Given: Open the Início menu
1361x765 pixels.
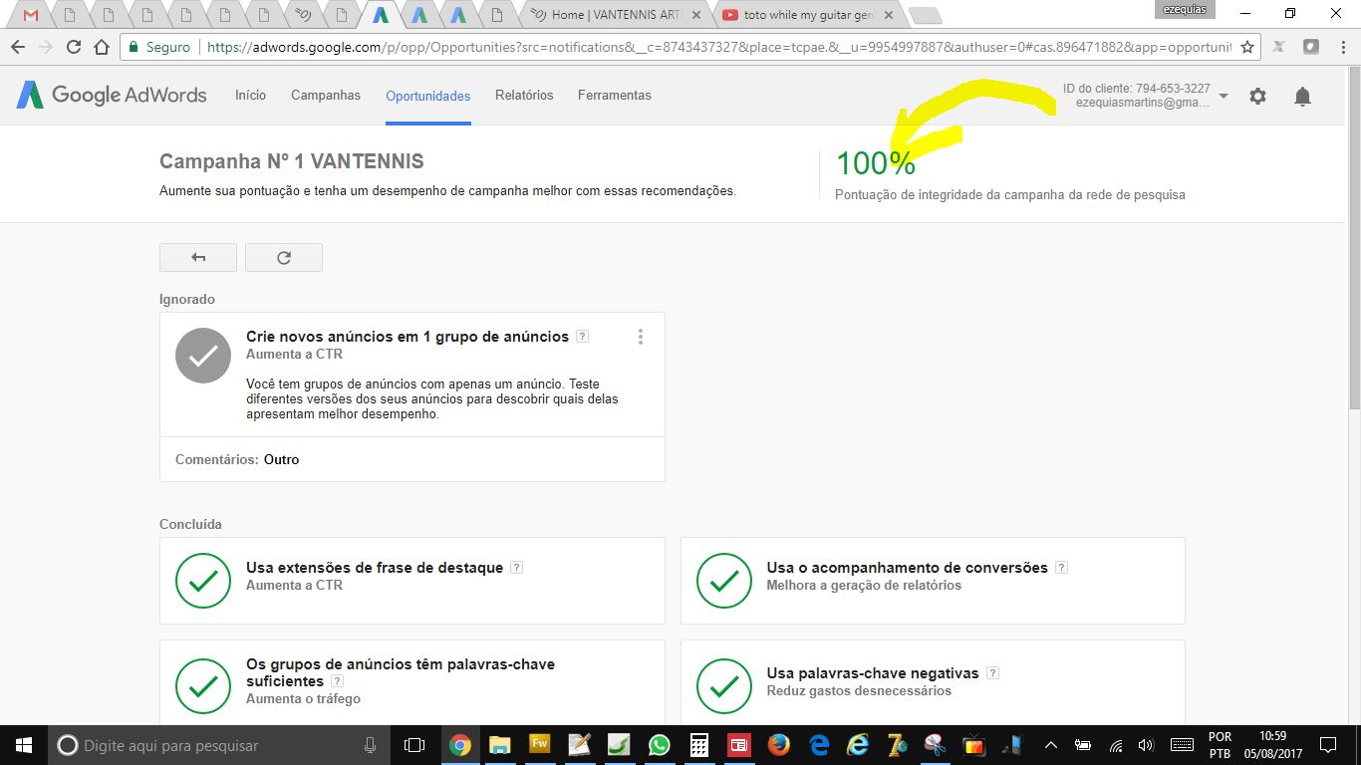Looking at the screenshot, I should 250,96.
